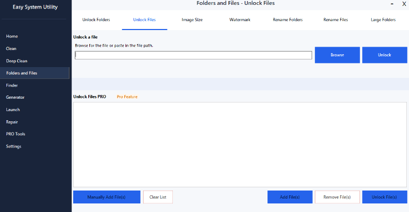Switch to the Rename Folders tab
409x212 pixels.
288,20
